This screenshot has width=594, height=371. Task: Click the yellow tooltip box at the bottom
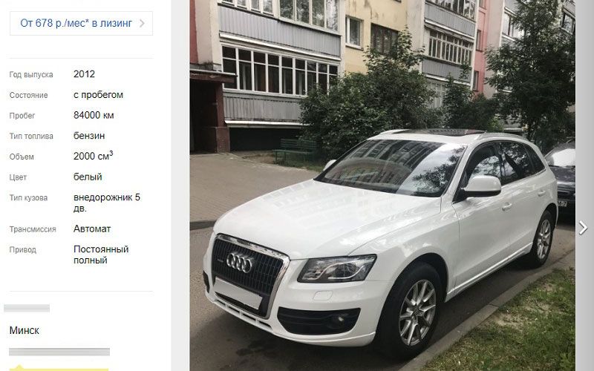click(59, 368)
